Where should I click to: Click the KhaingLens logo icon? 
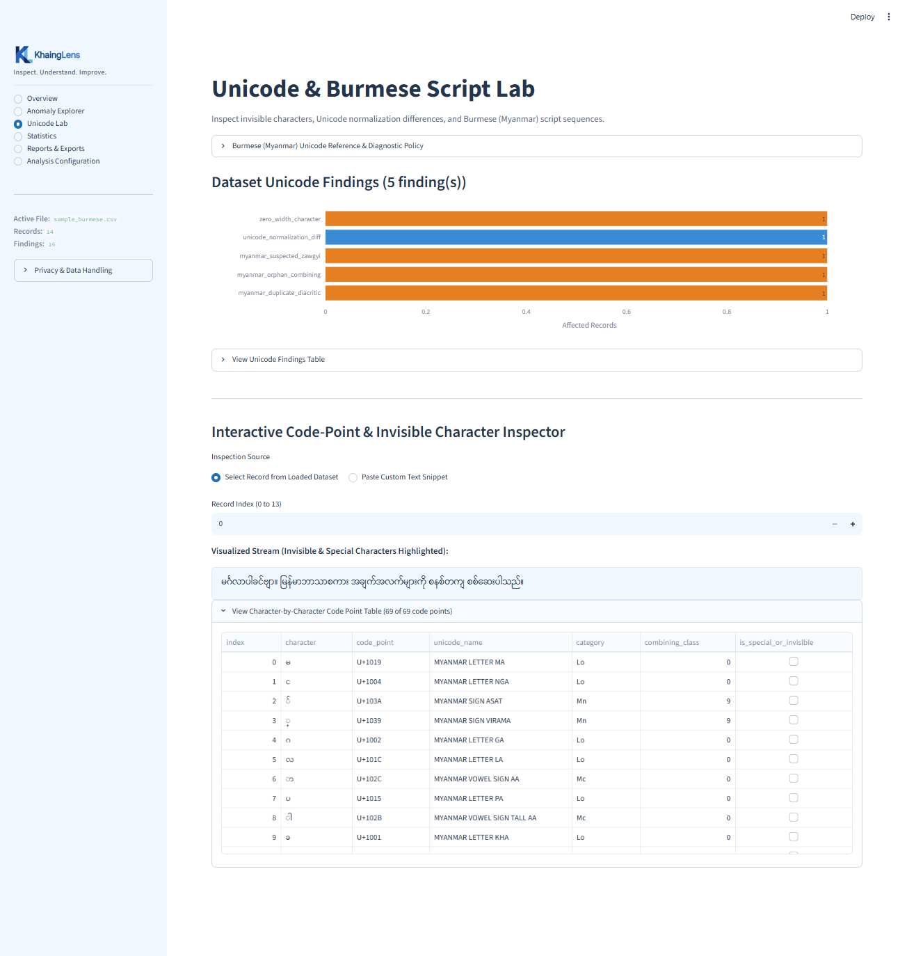(23, 55)
